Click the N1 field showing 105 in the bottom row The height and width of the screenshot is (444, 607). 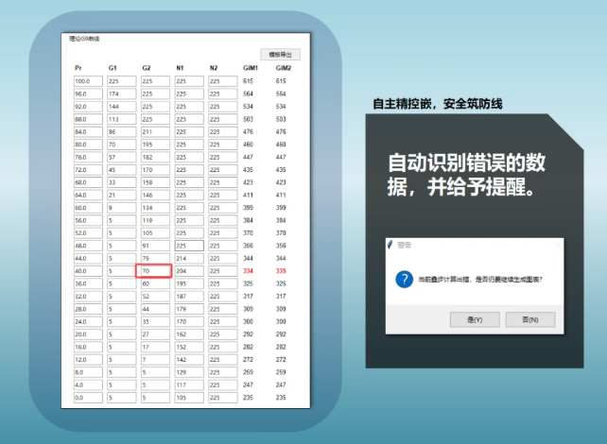click(x=188, y=398)
